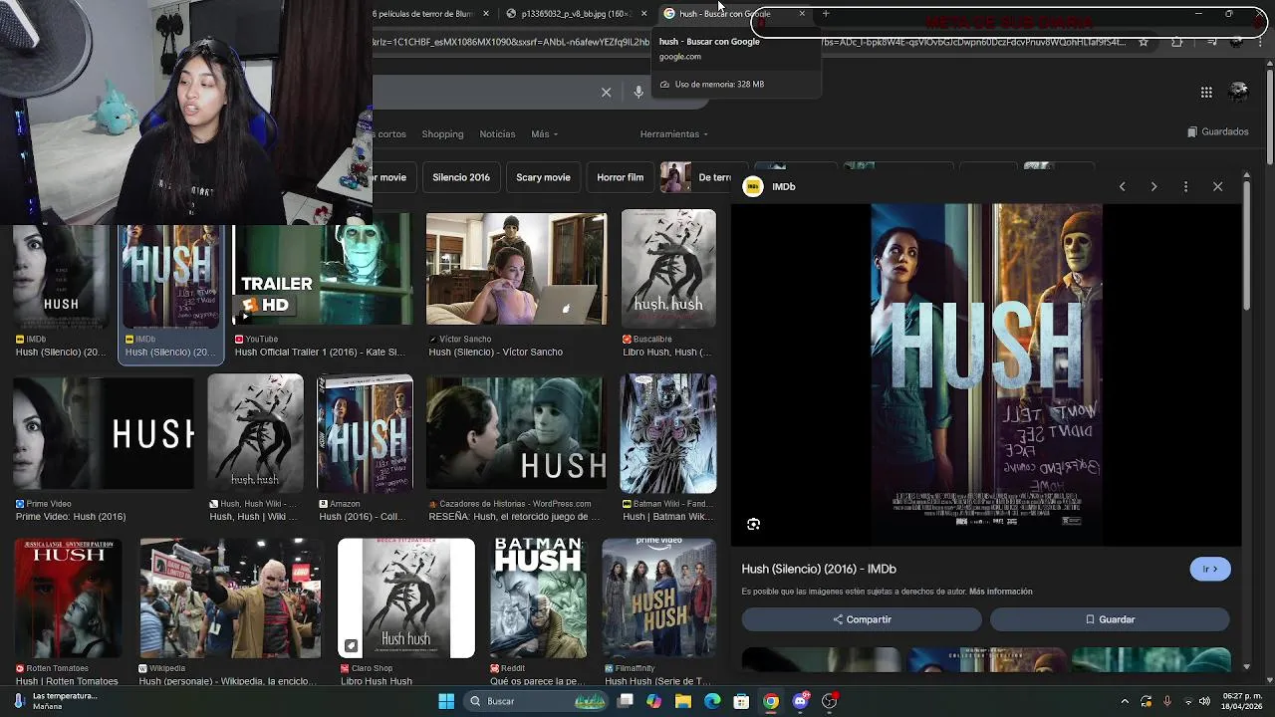Screen dimensions: 1275x717
Task: Close the 'hush - Buscar con Google' tab
Action: tap(802, 14)
